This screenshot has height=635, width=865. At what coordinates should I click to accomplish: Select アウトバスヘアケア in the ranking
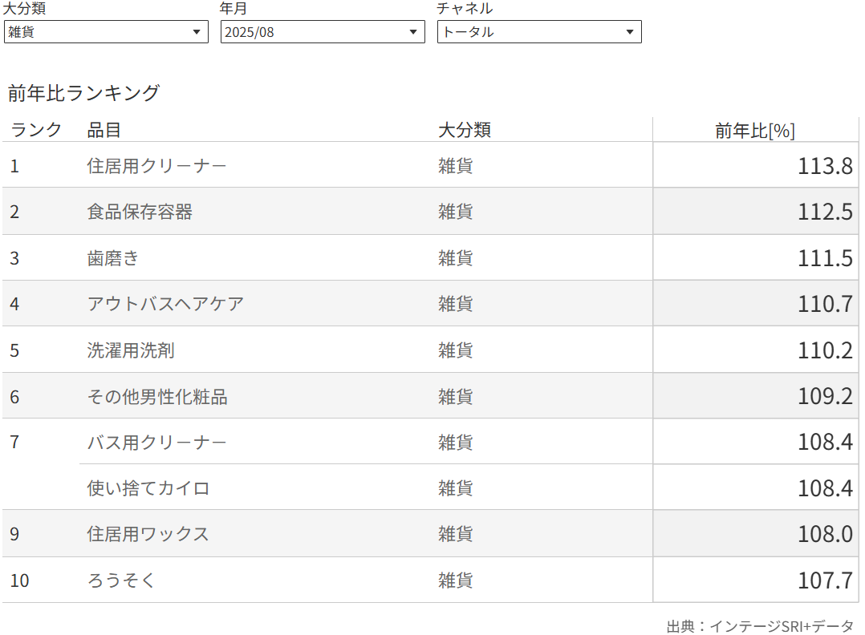click(x=165, y=304)
